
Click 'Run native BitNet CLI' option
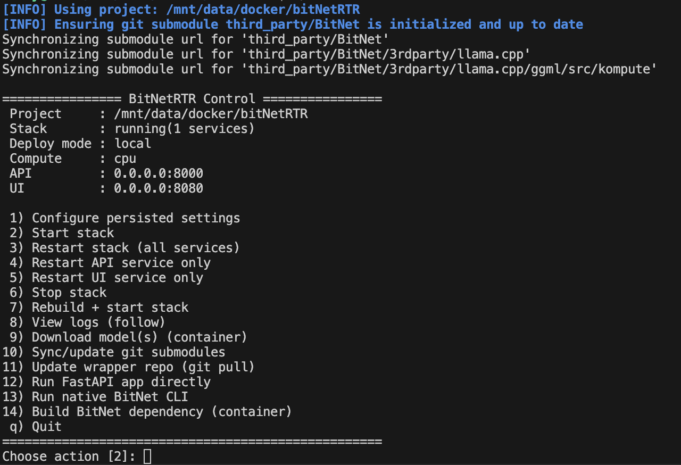pyautogui.click(x=110, y=397)
